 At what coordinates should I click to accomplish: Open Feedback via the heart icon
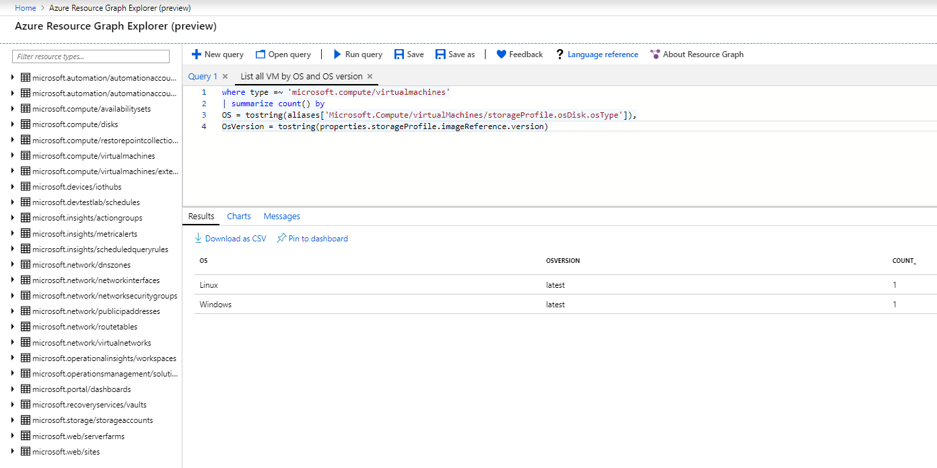click(x=501, y=54)
